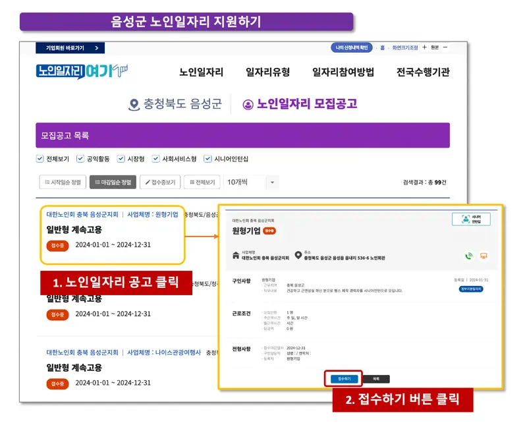Click the green phone icon in the job detail panel
Image resolution: width=527 pixels, height=425 pixels.
469,256
